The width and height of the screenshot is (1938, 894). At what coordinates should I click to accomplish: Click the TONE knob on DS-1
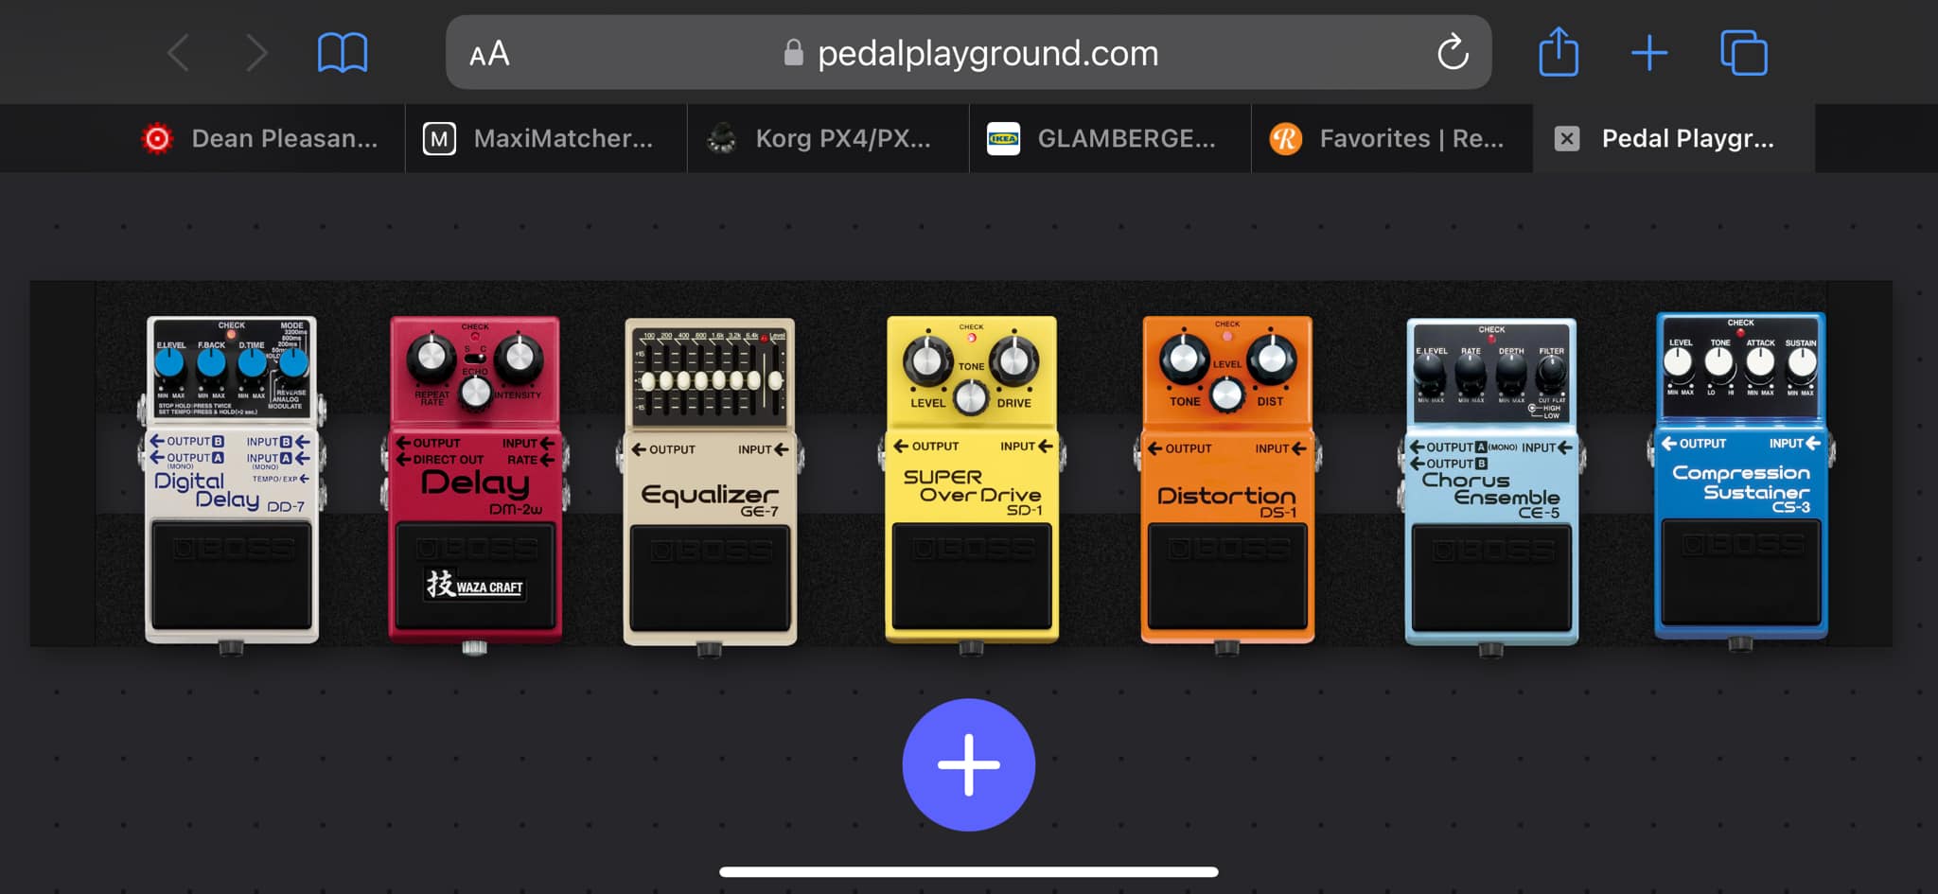1184,359
